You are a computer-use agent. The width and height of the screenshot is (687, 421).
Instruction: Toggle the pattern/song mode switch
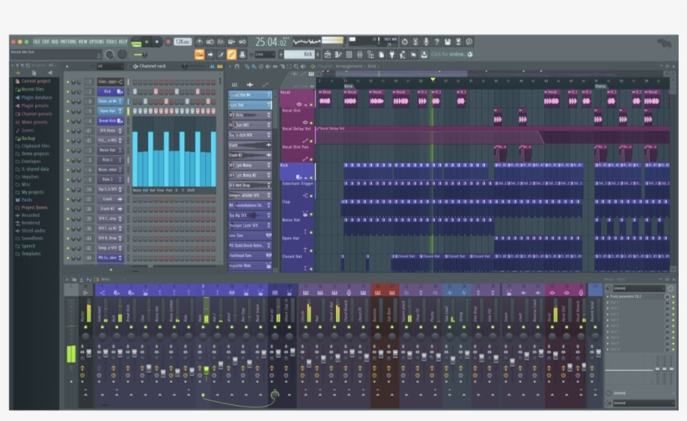(137, 43)
